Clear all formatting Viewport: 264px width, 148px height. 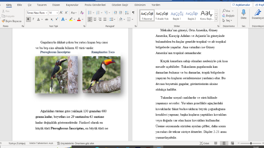pos(82,13)
